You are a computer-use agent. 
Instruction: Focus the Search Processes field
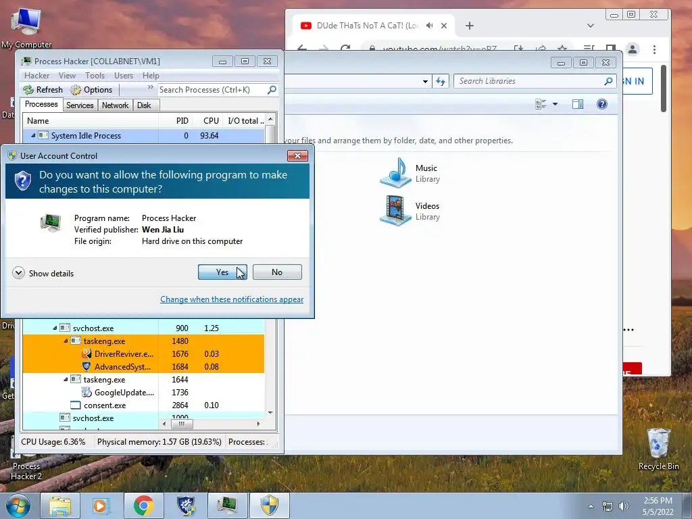(212, 90)
